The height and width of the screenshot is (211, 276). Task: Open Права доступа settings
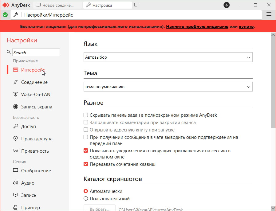click(x=37, y=139)
